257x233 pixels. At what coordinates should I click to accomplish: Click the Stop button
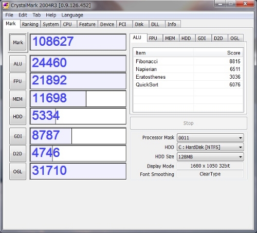189,123
